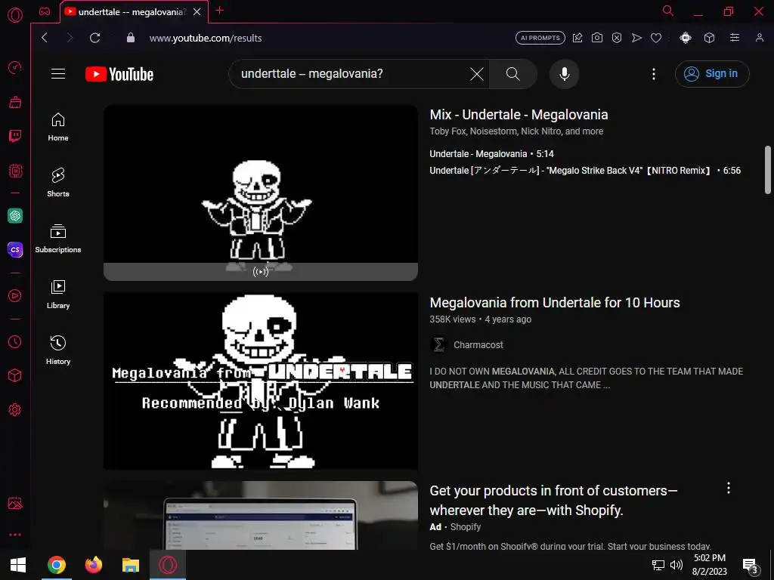The image size is (774, 580).
Task: Click the AI PROMPTS button
Action: [x=540, y=38]
